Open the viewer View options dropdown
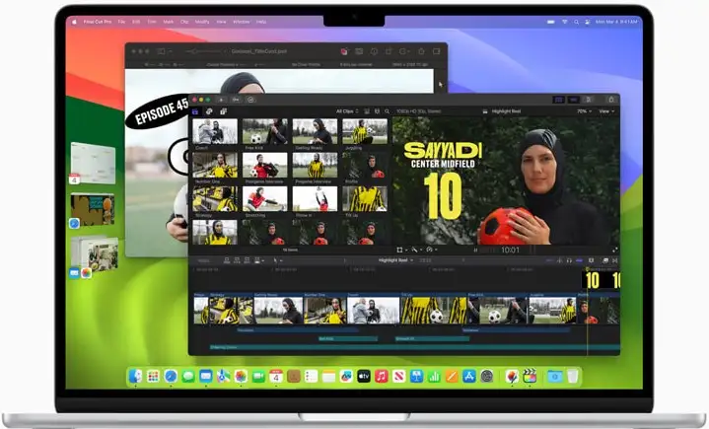Viewport: 709px width, 429px height. coord(606,111)
